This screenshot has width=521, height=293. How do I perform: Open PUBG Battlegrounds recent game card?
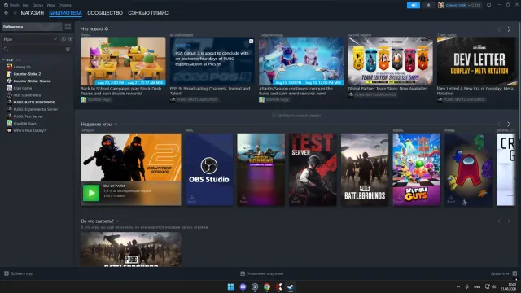coord(365,170)
